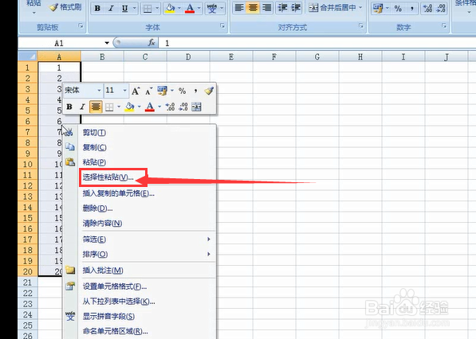Toggle the ribbon center alignment icon
476x339 pixels.
pos(253,8)
